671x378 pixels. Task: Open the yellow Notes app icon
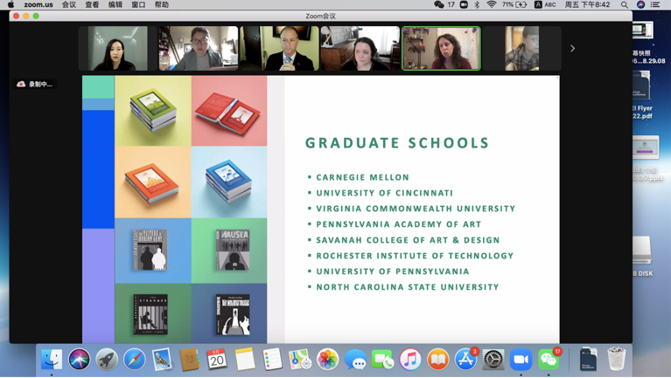[245, 359]
